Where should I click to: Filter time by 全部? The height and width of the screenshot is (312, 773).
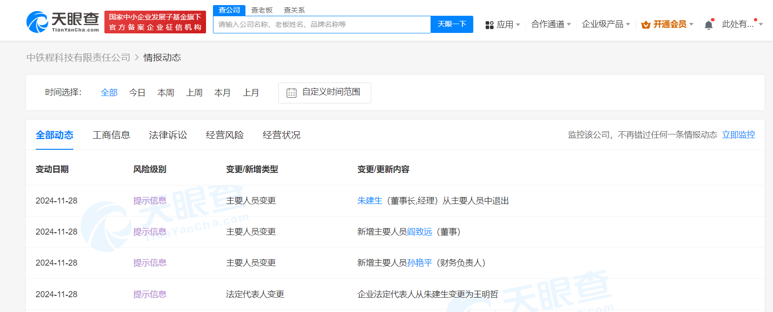109,93
